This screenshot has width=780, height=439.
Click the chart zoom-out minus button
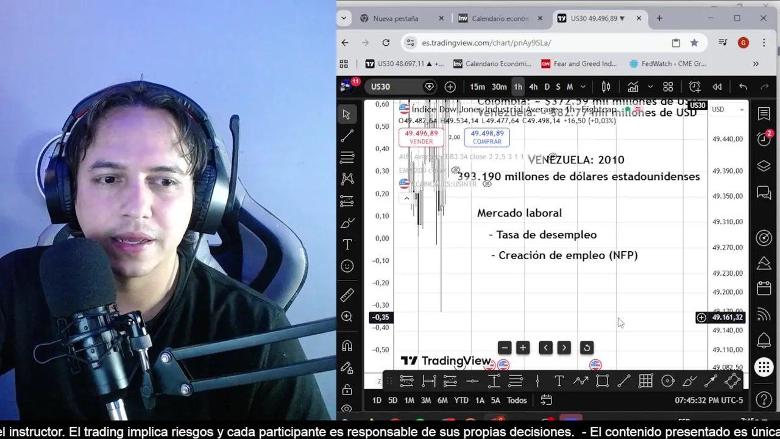point(504,348)
